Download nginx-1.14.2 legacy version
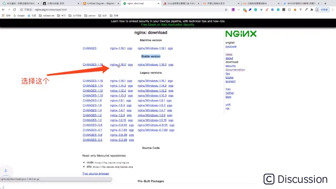 (x=118, y=86)
